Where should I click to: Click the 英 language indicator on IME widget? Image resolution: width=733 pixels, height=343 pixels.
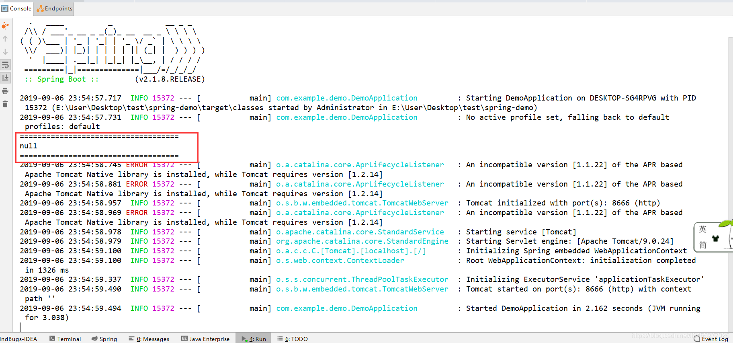pyautogui.click(x=702, y=229)
